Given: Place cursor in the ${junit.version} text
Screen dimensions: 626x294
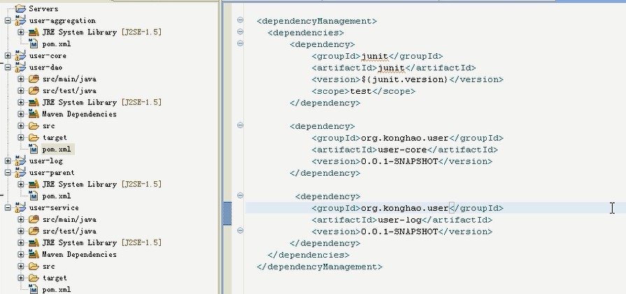Looking at the screenshot, I should click(x=403, y=80).
